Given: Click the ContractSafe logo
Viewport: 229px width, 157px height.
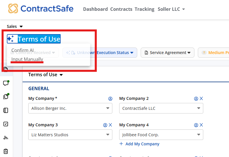Looking at the screenshot, I should [41, 9].
